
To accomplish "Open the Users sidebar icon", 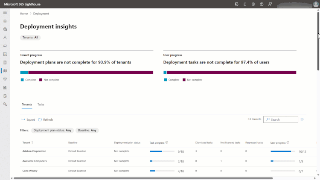I will (5, 38).
